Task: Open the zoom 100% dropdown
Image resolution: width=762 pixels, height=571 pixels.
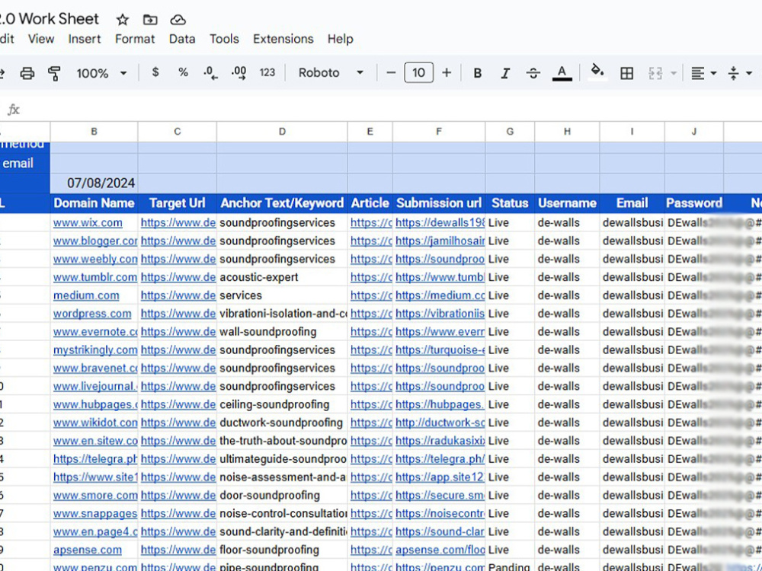Action: (x=101, y=73)
